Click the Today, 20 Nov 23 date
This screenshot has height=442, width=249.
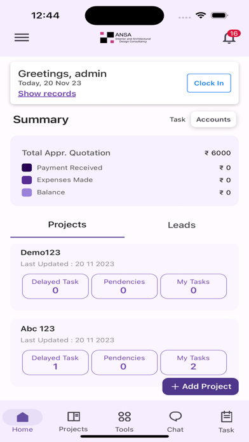50,83
